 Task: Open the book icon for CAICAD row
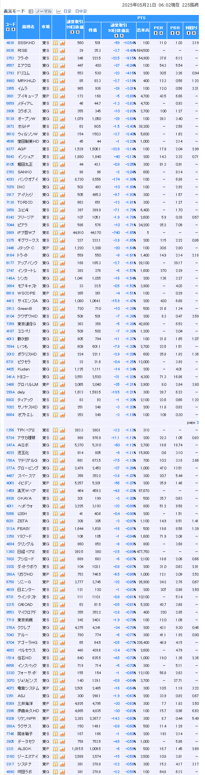(x=55, y=604)
